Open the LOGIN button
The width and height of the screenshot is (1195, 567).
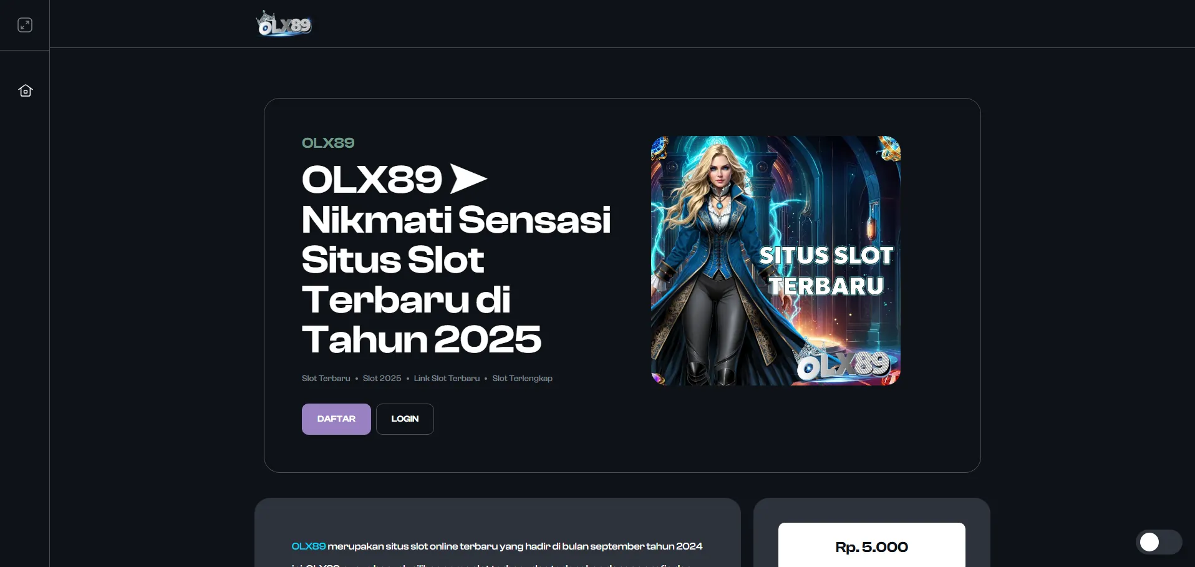pos(405,419)
